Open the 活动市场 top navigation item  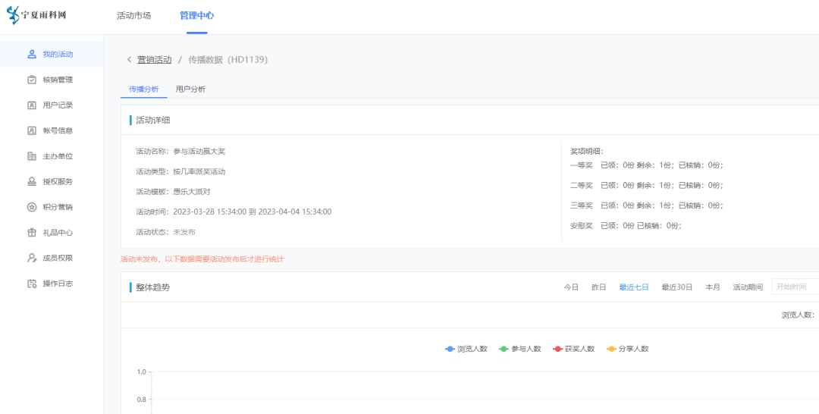point(133,16)
